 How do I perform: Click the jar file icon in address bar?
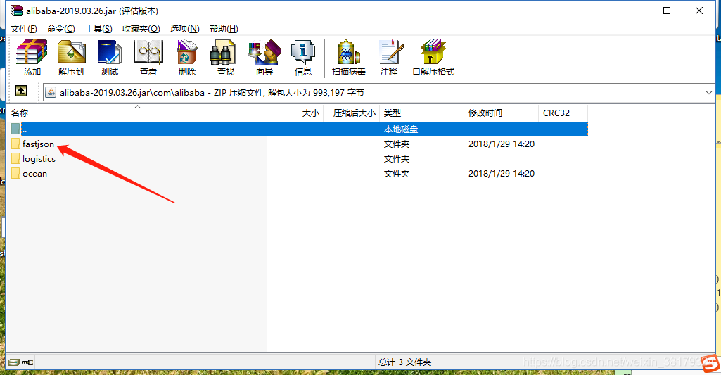51,92
